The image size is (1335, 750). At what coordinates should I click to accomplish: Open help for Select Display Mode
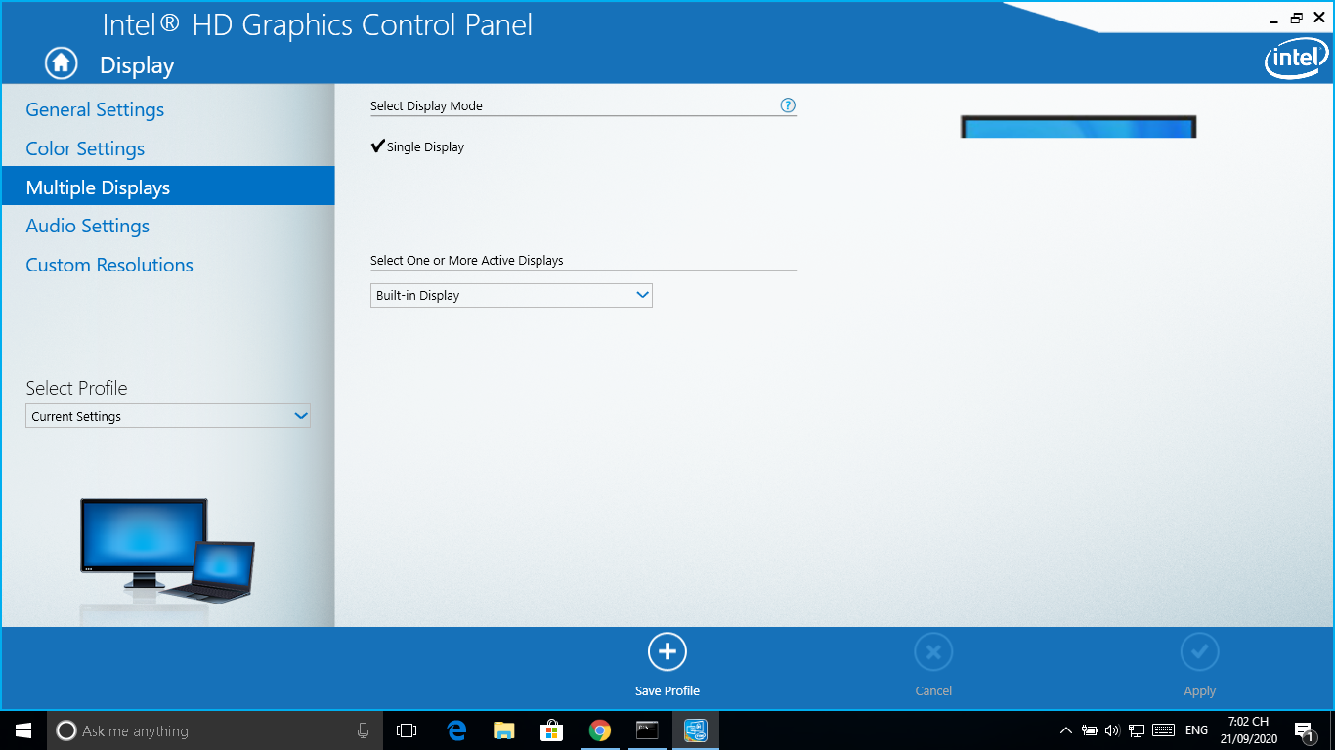788,105
